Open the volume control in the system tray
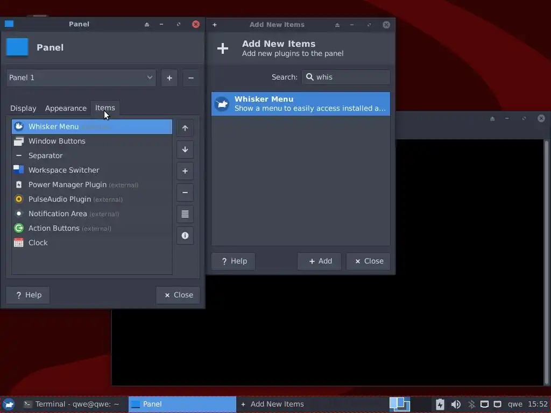This screenshot has height=413, width=551. point(456,404)
